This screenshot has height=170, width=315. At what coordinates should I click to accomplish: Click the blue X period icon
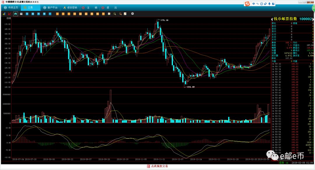(50, 14)
